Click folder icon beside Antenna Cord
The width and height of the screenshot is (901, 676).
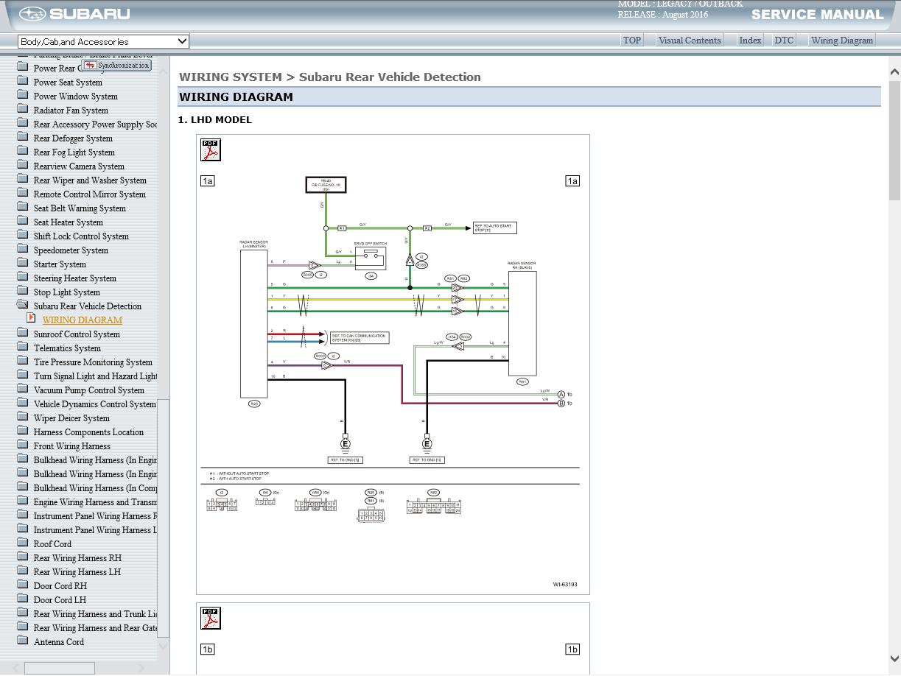[22, 641]
